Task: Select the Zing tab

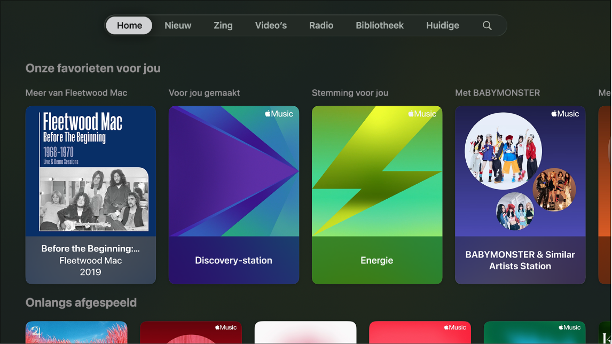Action: 223,25
